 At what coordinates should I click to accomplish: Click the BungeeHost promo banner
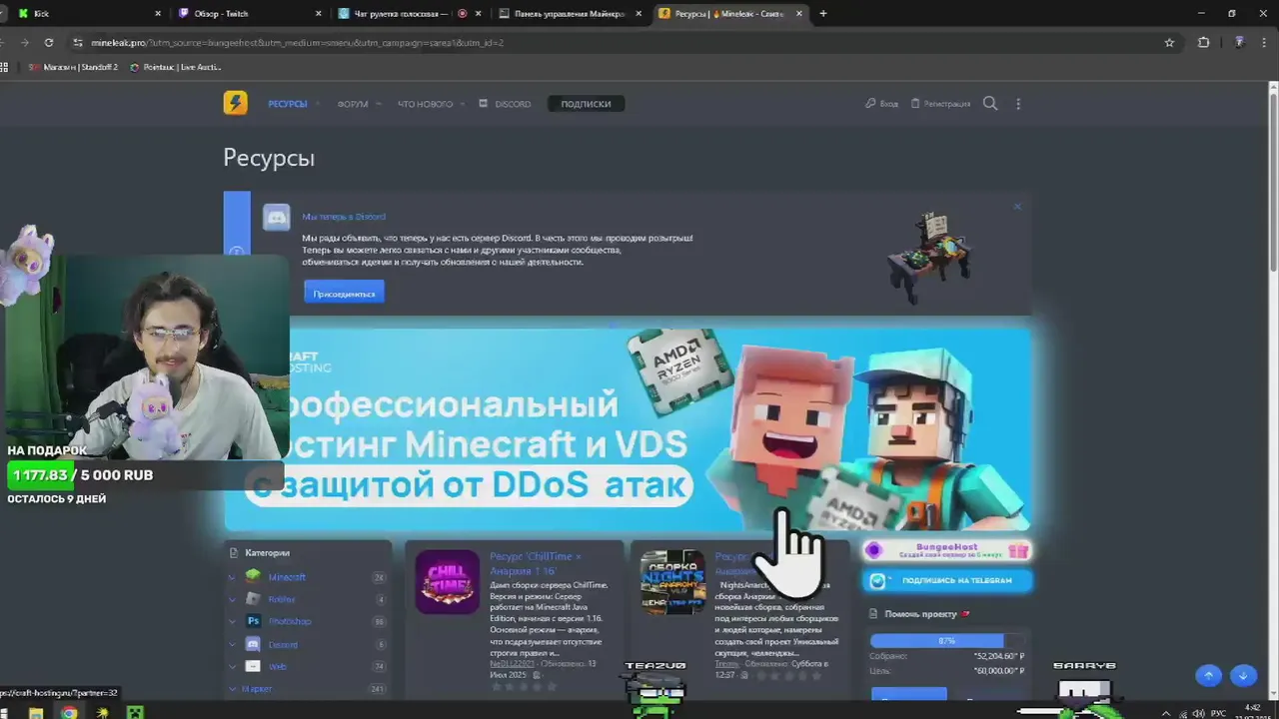pos(947,550)
